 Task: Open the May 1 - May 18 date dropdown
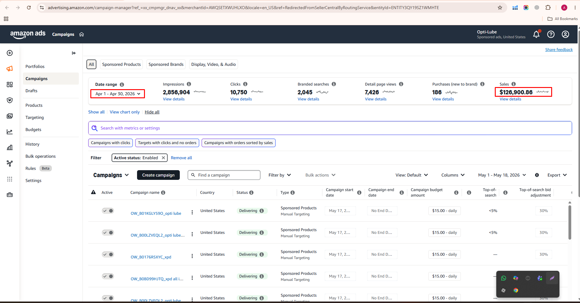point(502,175)
